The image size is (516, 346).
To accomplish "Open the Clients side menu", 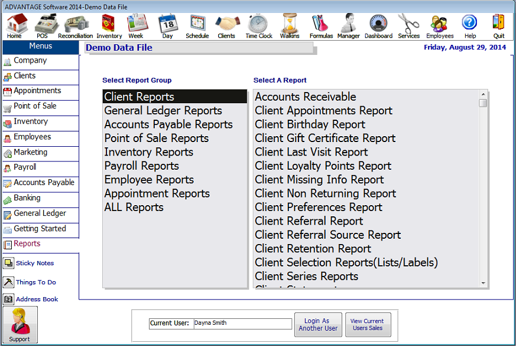I will coord(40,77).
